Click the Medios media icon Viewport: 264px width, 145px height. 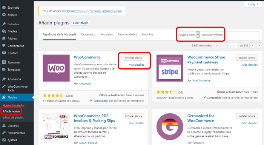[x=4, y=31]
